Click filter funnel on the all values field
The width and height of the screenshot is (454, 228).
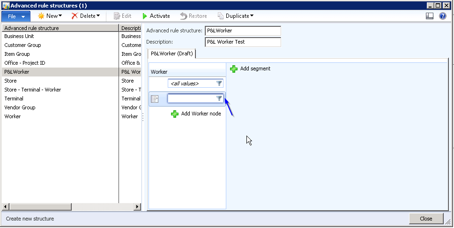tap(219, 84)
